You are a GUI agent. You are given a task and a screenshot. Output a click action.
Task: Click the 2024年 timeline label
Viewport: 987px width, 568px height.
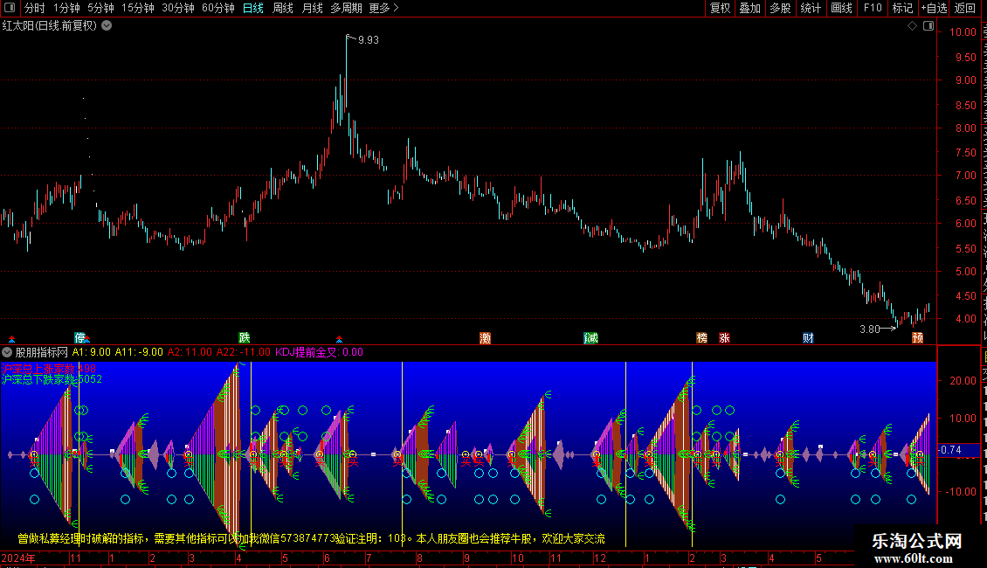pyautogui.click(x=18, y=558)
